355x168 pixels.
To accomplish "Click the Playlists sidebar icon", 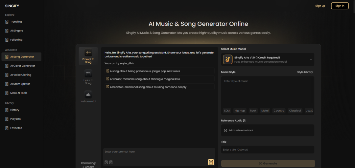I will point(7,119).
